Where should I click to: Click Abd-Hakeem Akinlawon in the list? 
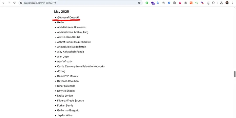pyautogui.click(x=71, y=28)
